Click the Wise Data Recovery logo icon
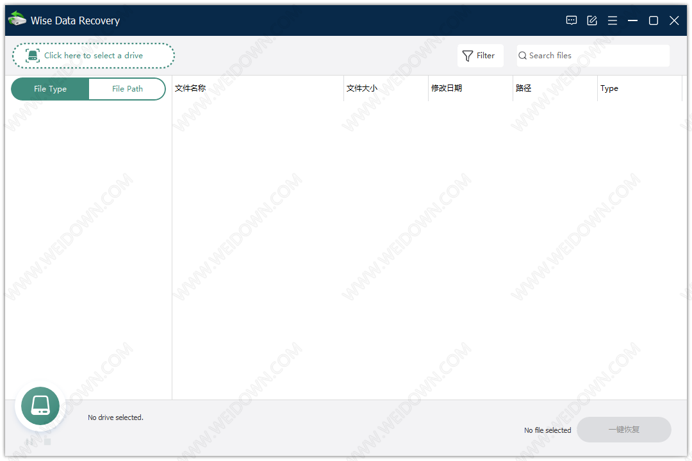Image resolution: width=692 pixels, height=461 pixels. pyautogui.click(x=17, y=20)
